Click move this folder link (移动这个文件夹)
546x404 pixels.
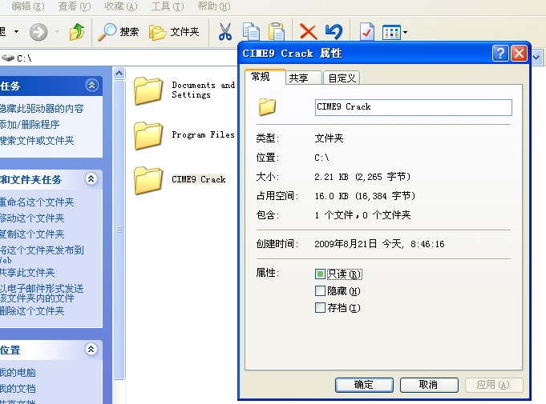pyautogui.click(x=32, y=218)
